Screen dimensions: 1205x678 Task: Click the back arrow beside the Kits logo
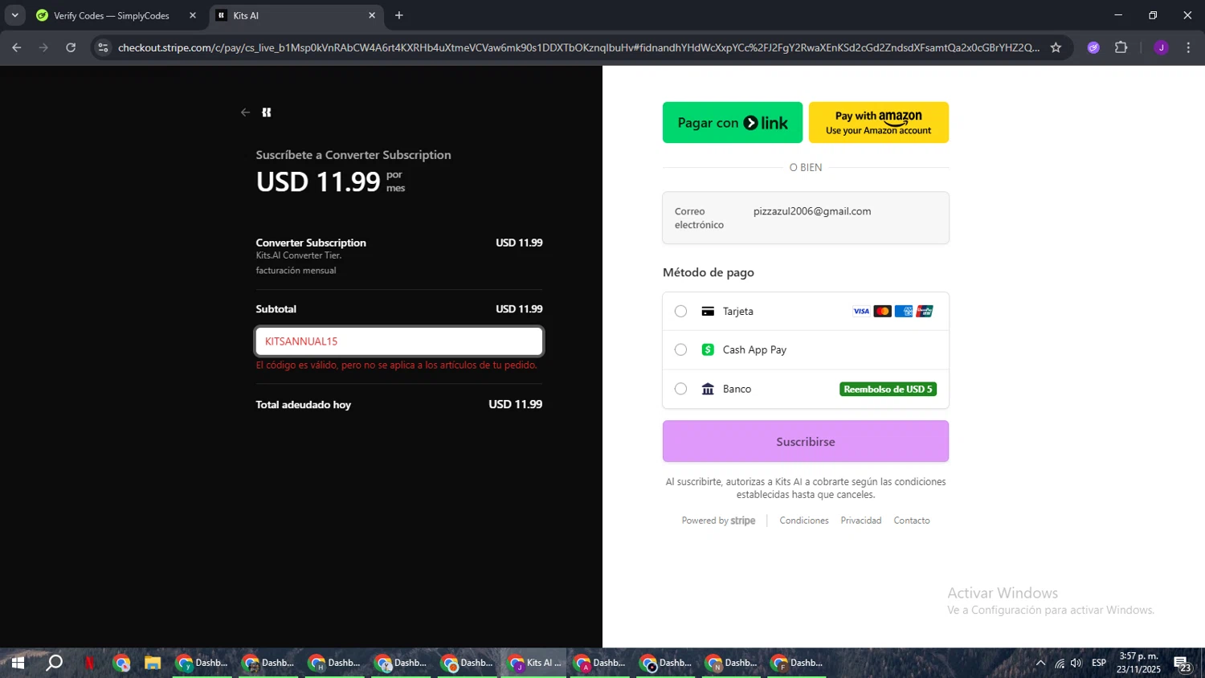246,112
